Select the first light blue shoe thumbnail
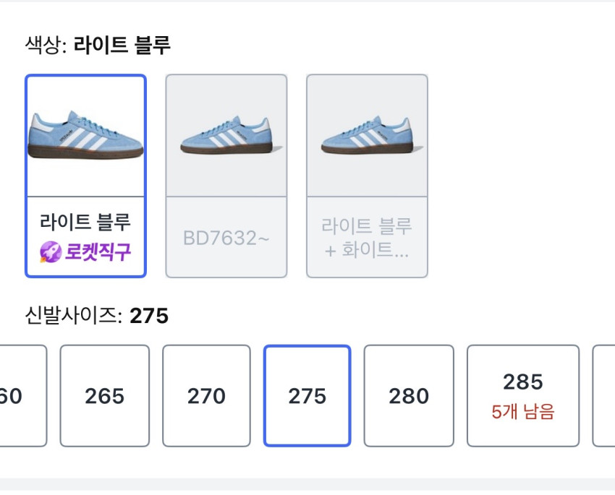 coord(85,135)
